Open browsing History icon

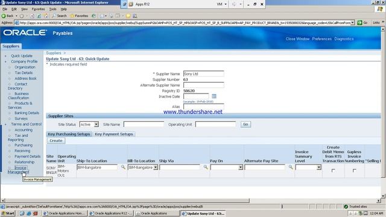pos(93,16)
